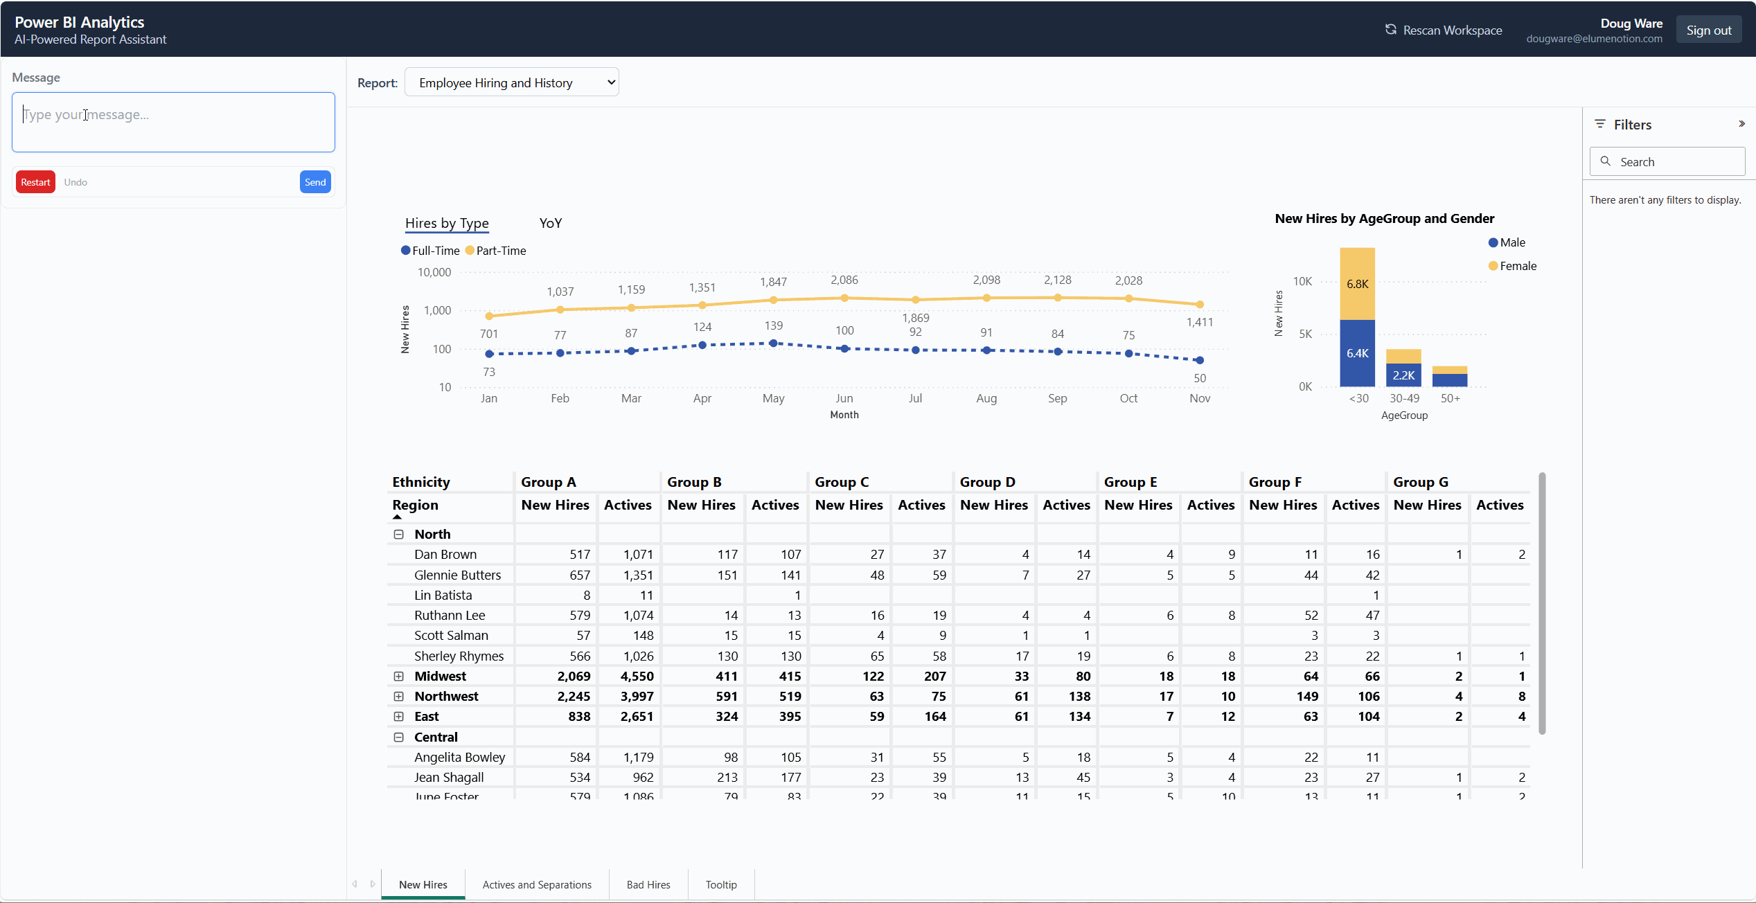The height and width of the screenshot is (903, 1756).
Task: Click the left page navigation arrow
Action: click(x=355, y=884)
